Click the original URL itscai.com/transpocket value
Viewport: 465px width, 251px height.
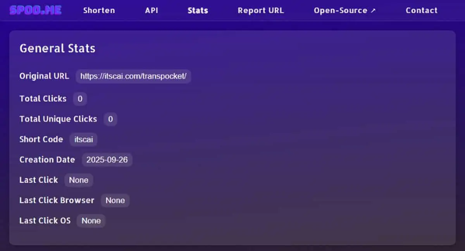(x=133, y=76)
